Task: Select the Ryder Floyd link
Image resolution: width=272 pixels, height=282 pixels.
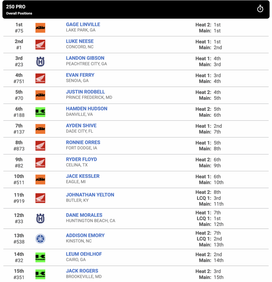Action: (81, 159)
